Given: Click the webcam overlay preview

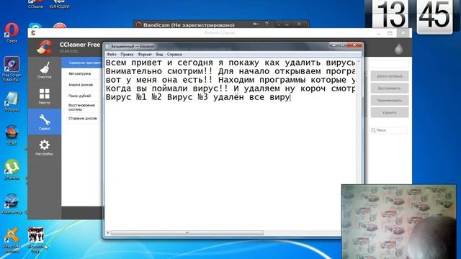Looking at the screenshot, I should point(398,222).
